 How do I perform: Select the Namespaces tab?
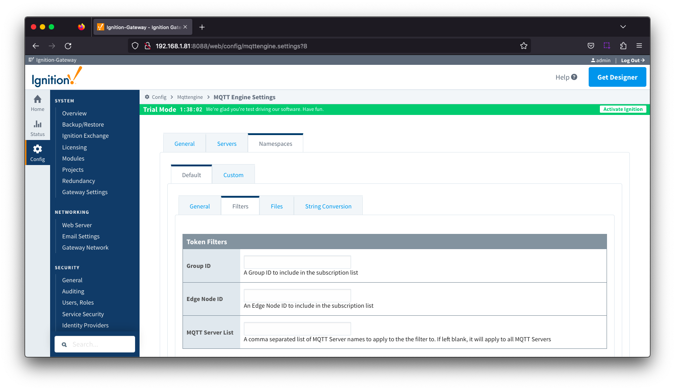click(276, 144)
